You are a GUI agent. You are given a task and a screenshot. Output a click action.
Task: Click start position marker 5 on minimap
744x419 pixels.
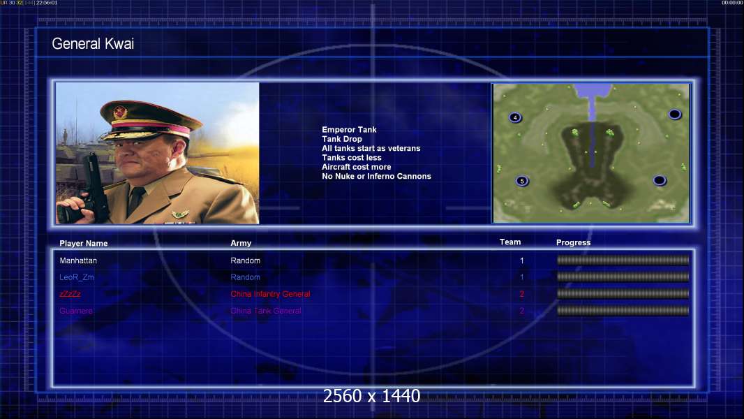[x=522, y=181]
